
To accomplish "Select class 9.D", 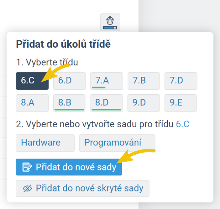I will [x=144, y=103].
